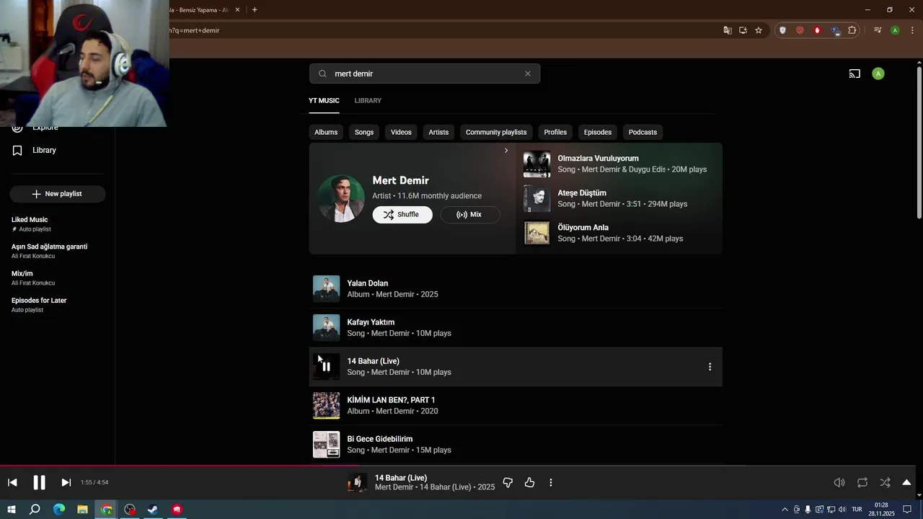Open the Windows Start menu
This screenshot has width=923, height=519.
(12, 510)
